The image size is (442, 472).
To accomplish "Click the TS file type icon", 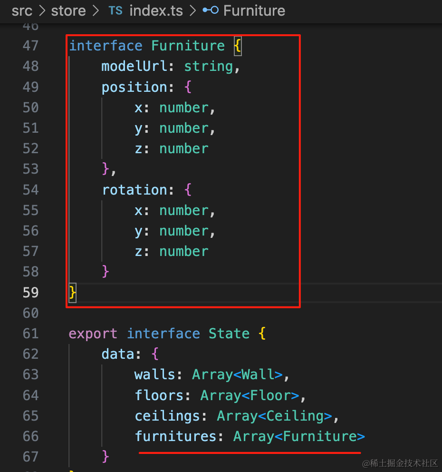I will click(x=115, y=11).
